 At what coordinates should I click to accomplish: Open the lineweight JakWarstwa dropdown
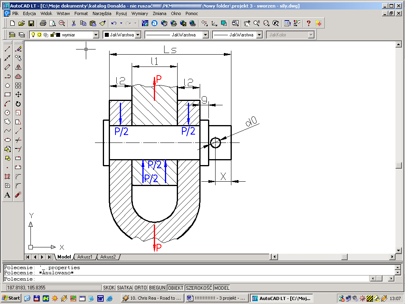click(x=259, y=35)
